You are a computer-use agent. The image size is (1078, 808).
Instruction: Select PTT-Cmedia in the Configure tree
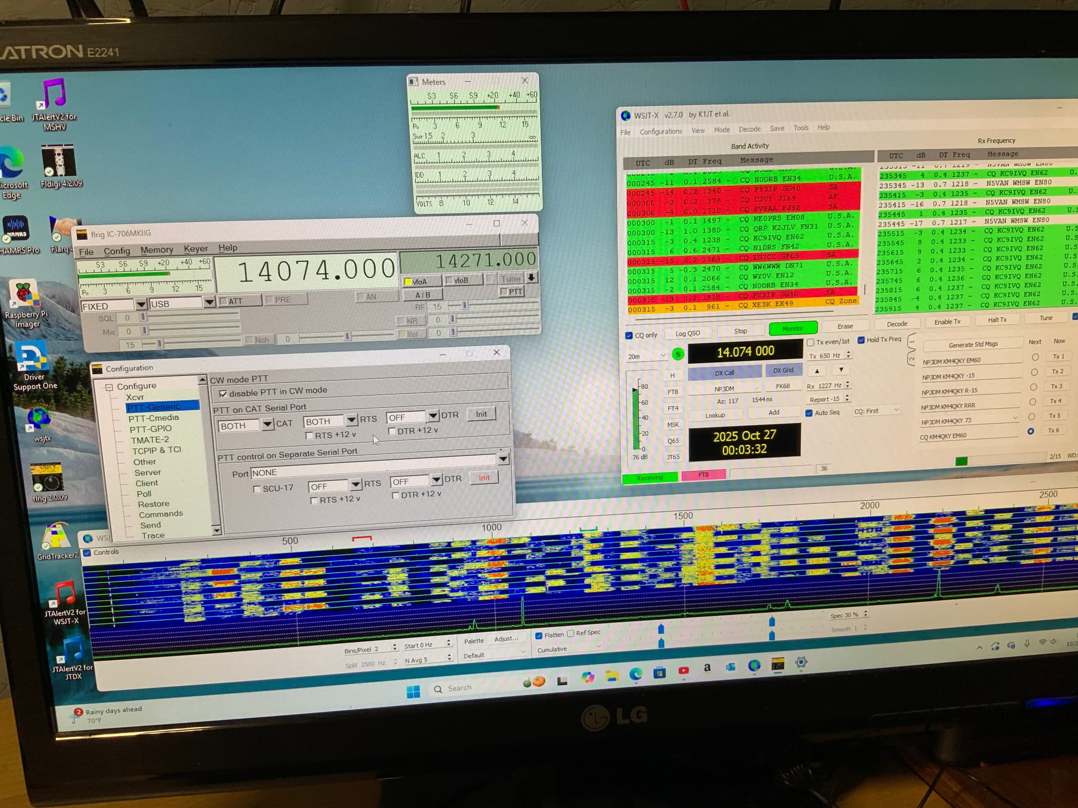[x=153, y=418]
